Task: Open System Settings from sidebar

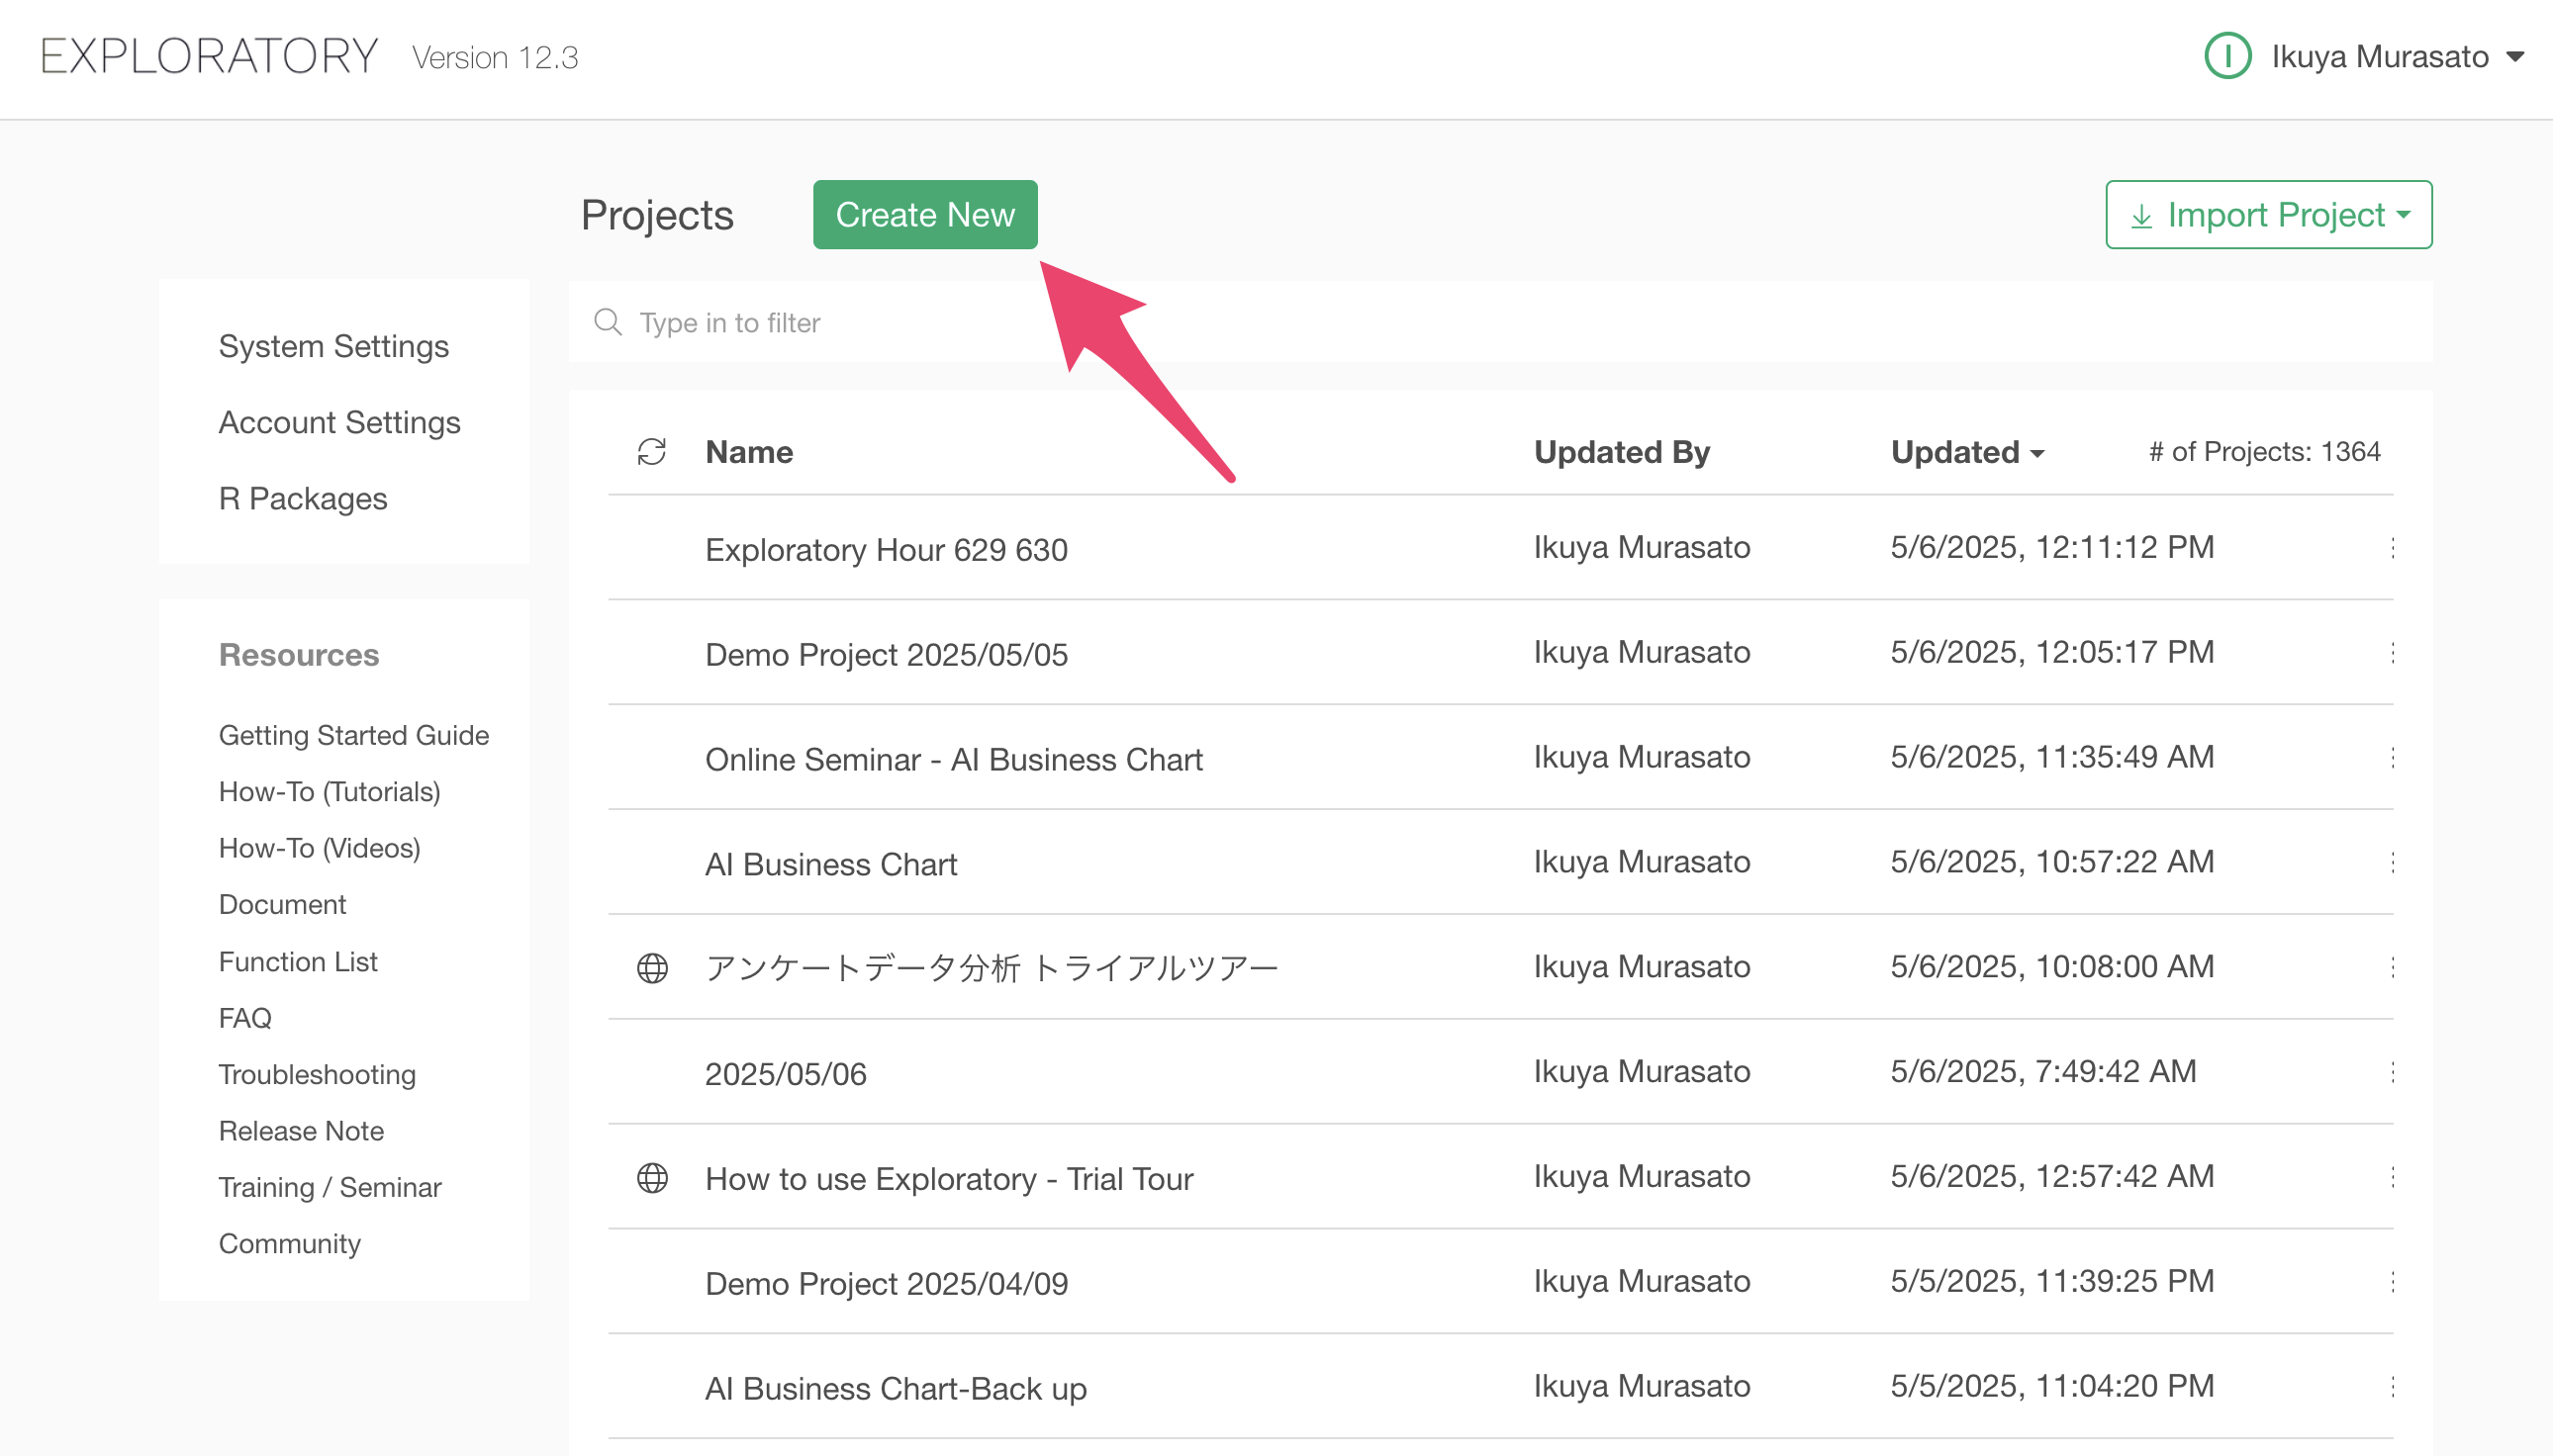Action: click(333, 346)
